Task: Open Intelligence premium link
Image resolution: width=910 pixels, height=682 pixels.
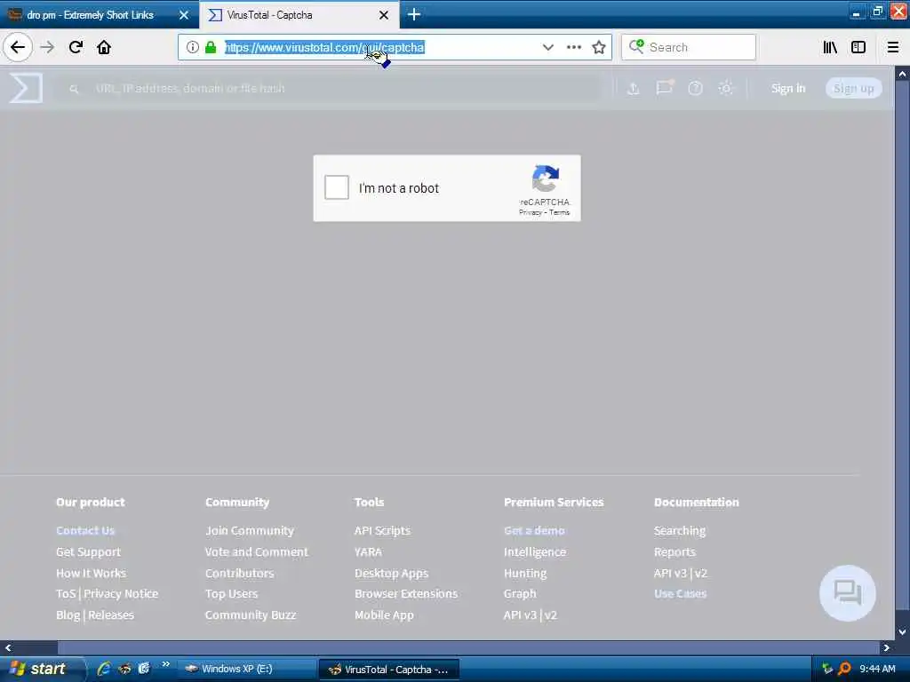Action: tap(534, 551)
